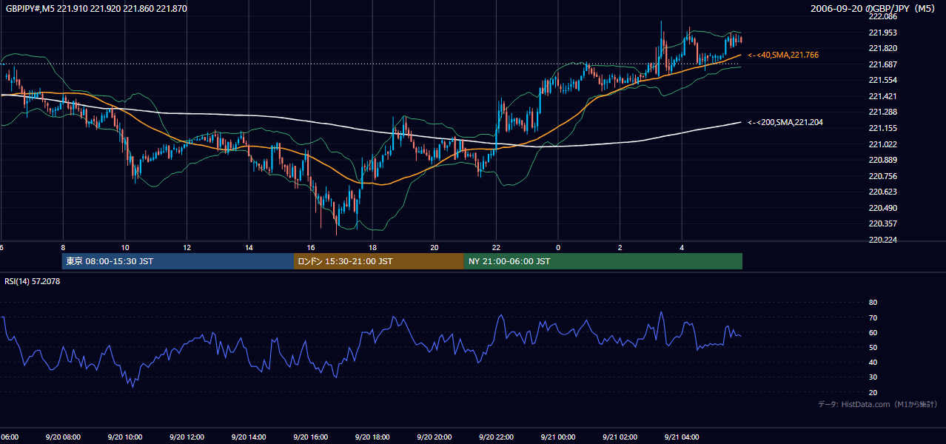Click the 9/20 08:00 time label

[62, 437]
